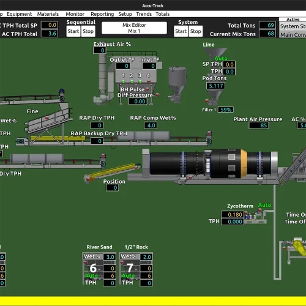The height and width of the screenshot is (306, 306).
Task: Toggle the Lime Auto mode label
Action: (x=221, y=58)
